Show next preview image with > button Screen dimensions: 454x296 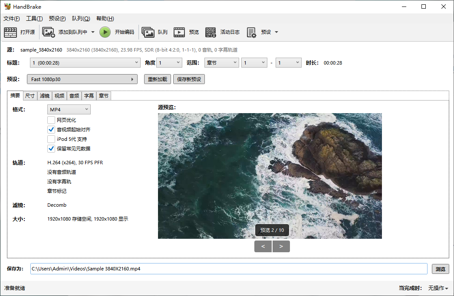click(281, 247)
